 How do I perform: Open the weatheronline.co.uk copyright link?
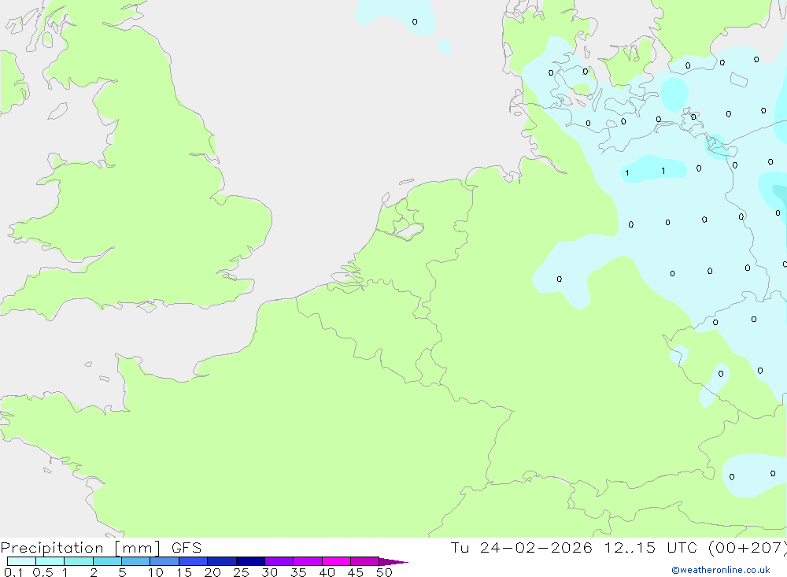(x=721, y=570)
